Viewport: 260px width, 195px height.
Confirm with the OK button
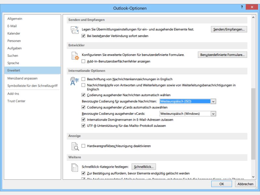click(x=222, y=184)
